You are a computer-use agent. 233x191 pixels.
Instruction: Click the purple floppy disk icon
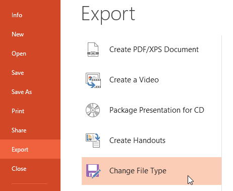click(x=93, y=171)
